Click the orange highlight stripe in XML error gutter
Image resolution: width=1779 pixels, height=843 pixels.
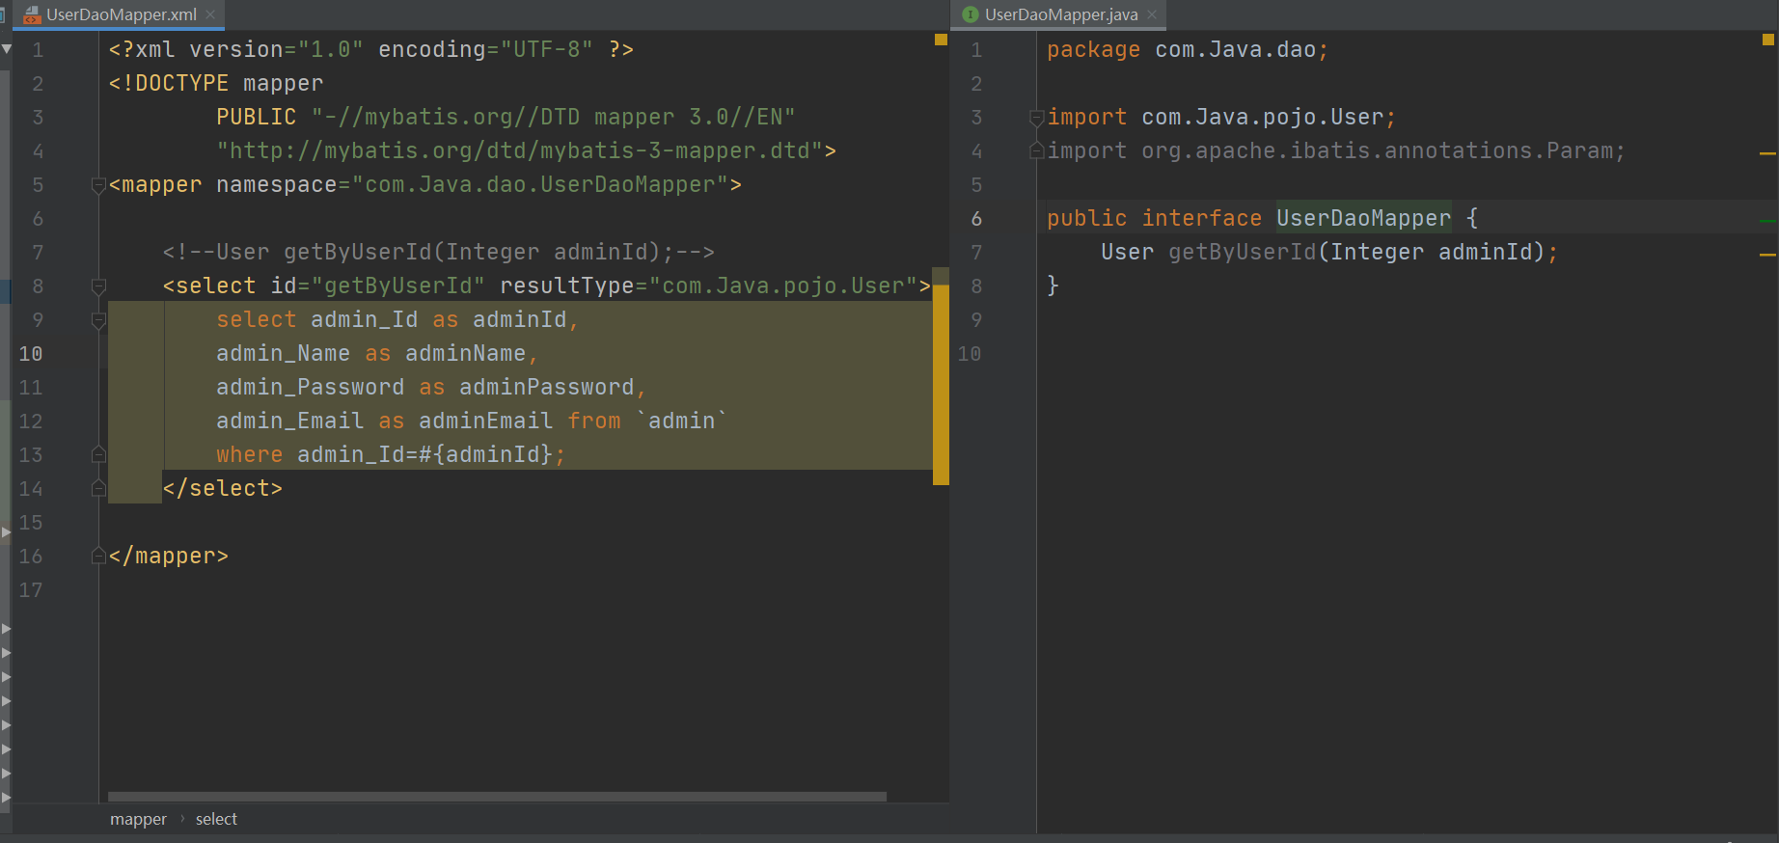pos(942,385)
